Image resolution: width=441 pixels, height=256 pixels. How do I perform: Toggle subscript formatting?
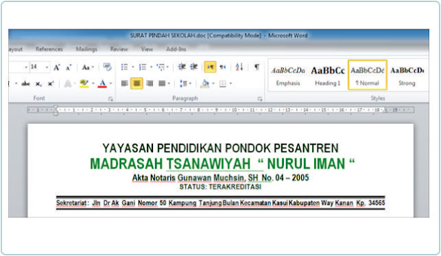coord(39,84)
